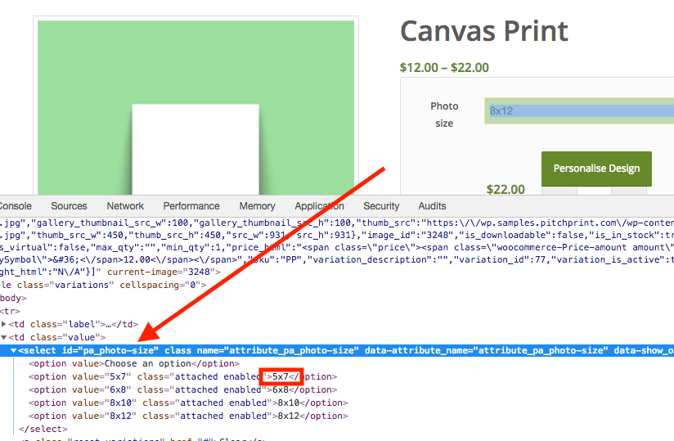Click the Canvas Print product image
Image resolution: width=674 pixels, height=441 pixels.
tap(196, 107)
